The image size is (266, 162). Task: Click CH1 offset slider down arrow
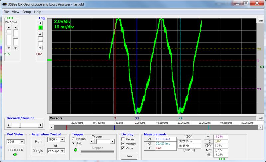pos(16,48)
